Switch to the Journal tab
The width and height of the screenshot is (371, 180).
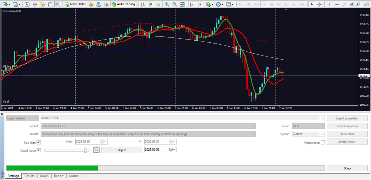[74, 176]
